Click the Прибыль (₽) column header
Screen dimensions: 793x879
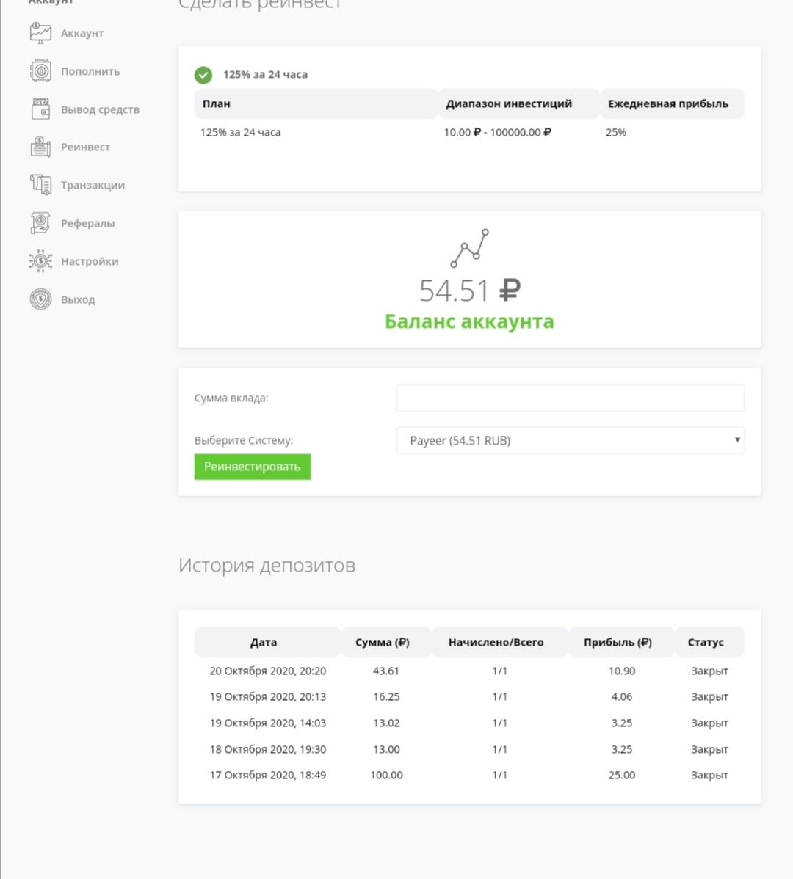(621, 642)
